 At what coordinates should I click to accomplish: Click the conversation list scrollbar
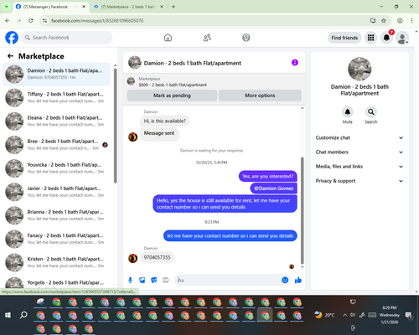(115, 126)
